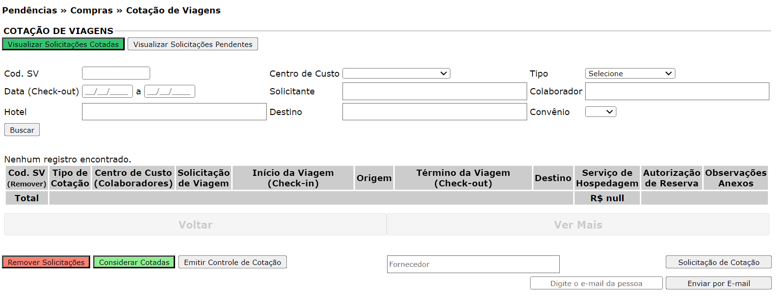Expand the Convênio dropdown
This screenshot has height=299, width=778.
point(600,112)
